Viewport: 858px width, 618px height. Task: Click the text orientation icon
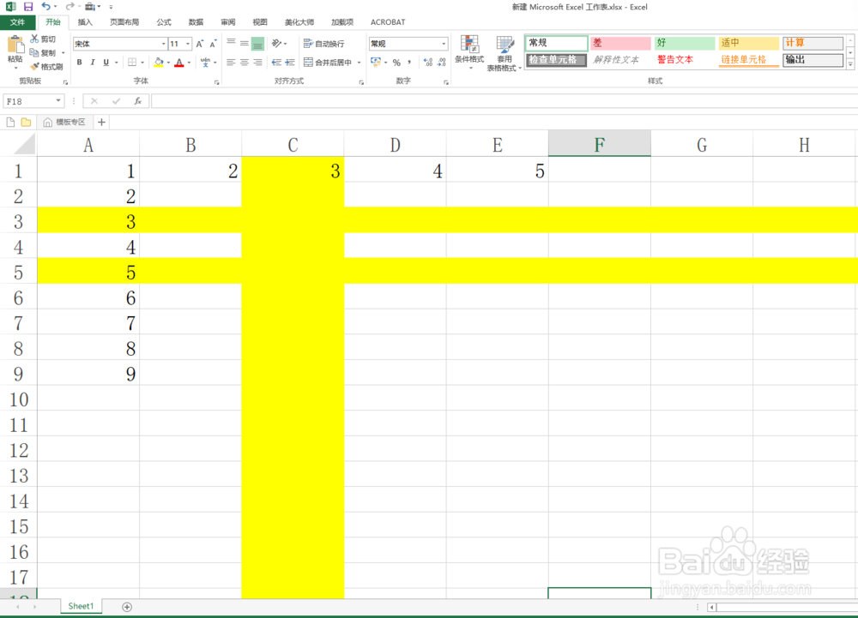coord(276,43)
